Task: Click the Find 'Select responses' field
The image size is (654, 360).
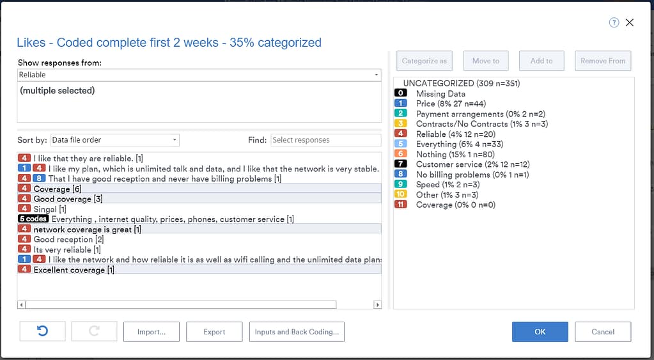Action: pos(325,140)
